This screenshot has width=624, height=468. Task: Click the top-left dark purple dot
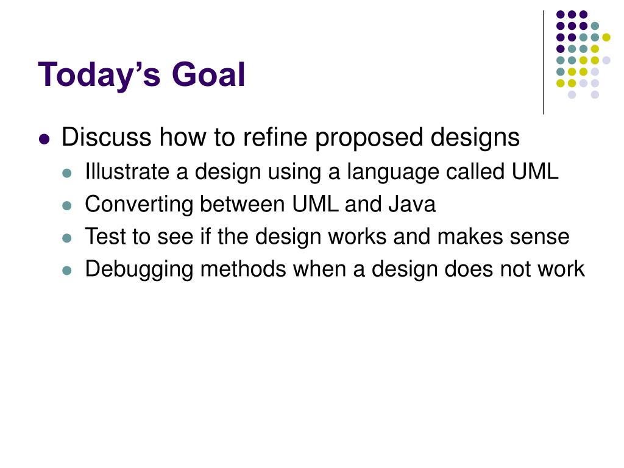pyautogui.click(x=561, y=15)
